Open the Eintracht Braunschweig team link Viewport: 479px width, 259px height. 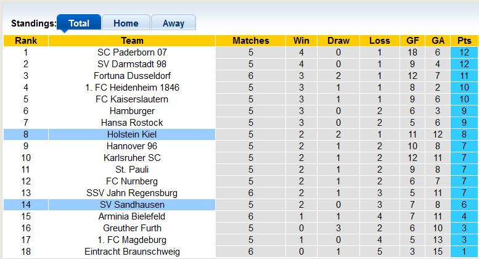[132, 252]
